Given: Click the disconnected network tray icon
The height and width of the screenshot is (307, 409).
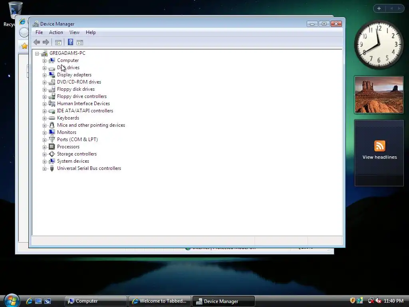Looking at the screenshot, I should click(x=371, y=301).
